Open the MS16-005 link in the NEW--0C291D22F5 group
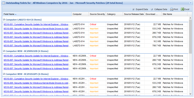This screenshot has height=98, width=194. [x=37, y=83]
